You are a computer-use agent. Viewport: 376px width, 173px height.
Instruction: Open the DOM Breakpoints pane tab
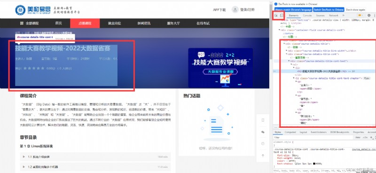coord(339,132)
